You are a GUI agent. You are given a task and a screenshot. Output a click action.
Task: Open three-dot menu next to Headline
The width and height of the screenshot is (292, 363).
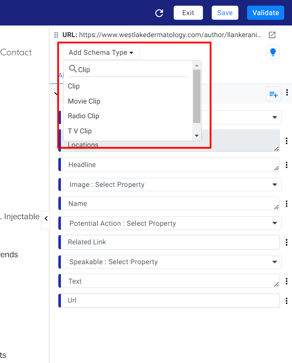tap(287, 165)
